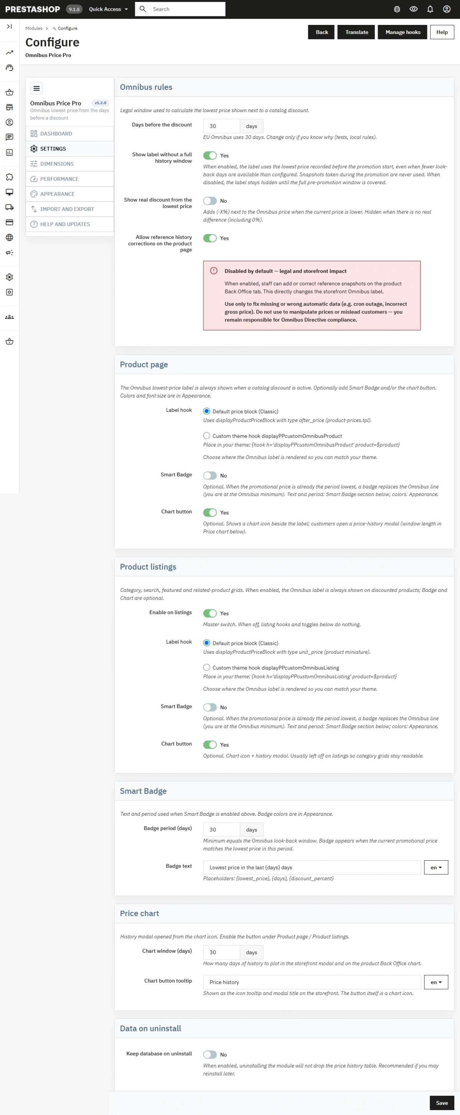Open Marketing megaphone icon in sidebar
Viewport: 460px width, 1115px height.
tap(9, 252)
